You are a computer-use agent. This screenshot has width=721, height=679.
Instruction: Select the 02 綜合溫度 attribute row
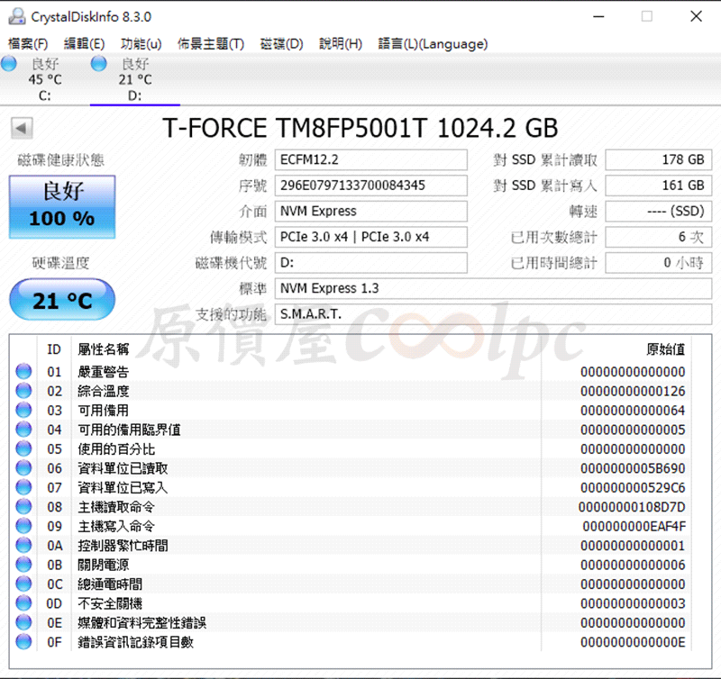tap(360, 391)
